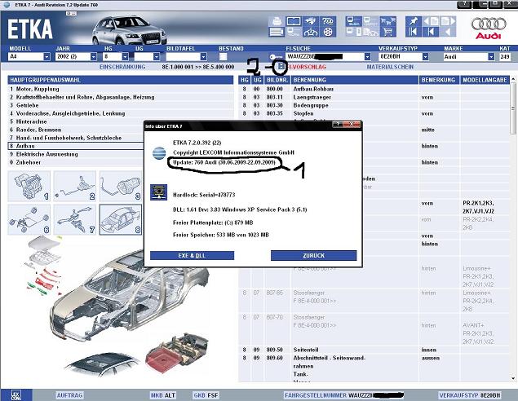The height and width of the screenshot is (401, 518).
Task: Click the blank screen display icon
Action: [x=294, y=21]
